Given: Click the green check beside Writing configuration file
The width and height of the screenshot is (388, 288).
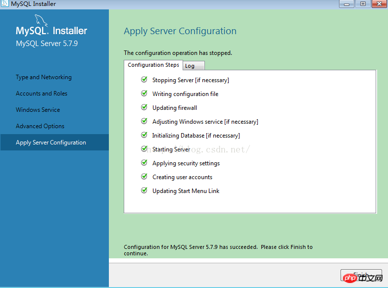Looking at the screenshot, I should (x=144, y=93).
